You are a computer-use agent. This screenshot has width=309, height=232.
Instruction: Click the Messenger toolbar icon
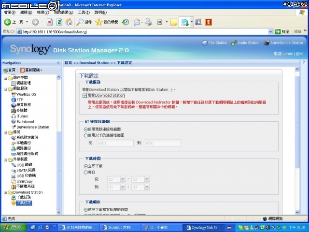click(x=185, y=22)
